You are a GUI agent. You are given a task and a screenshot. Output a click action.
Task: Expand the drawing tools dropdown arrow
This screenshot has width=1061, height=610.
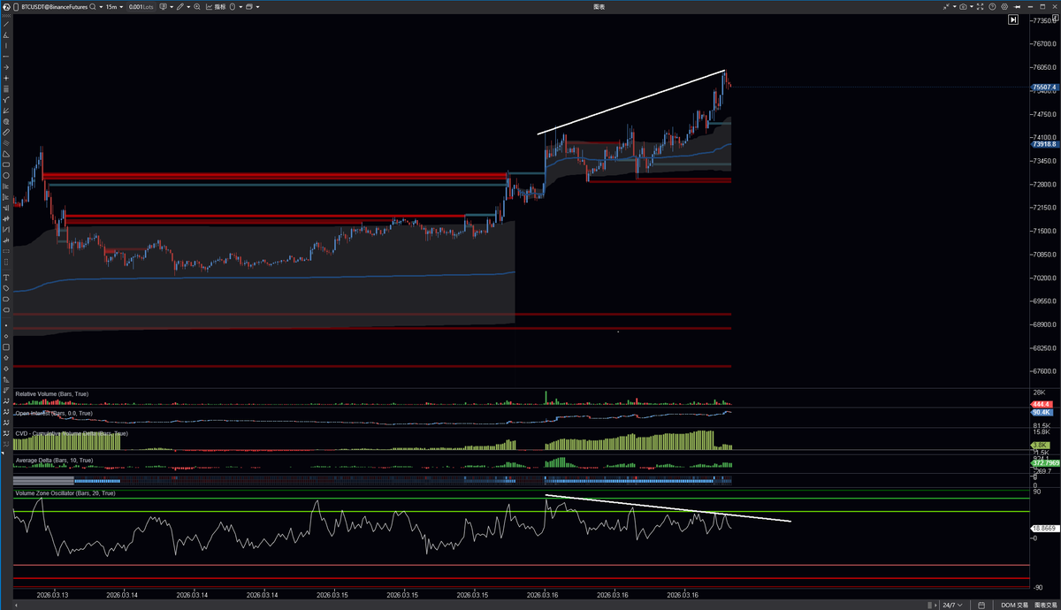click(188, 6)
